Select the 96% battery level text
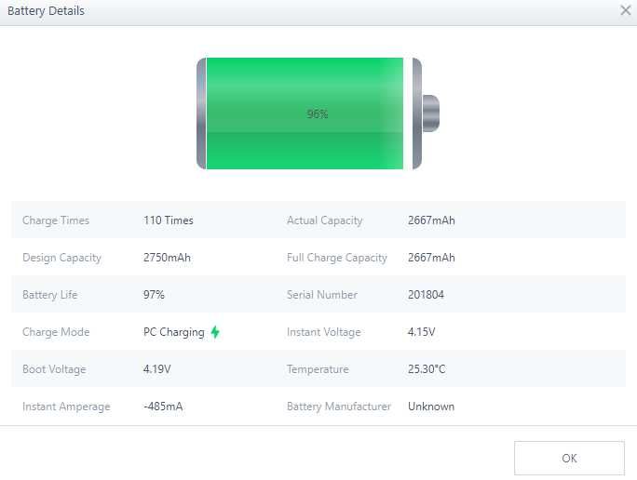The image size is (637, 480). pos(318,114)
